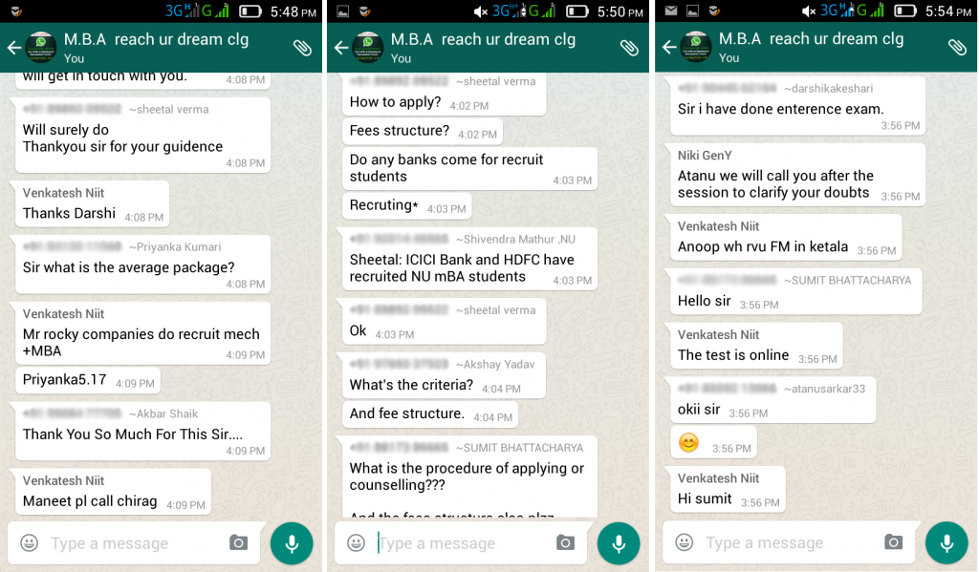Select the 'The test is online' message
The width and height of the screenshot is (979, 572).
757,346
